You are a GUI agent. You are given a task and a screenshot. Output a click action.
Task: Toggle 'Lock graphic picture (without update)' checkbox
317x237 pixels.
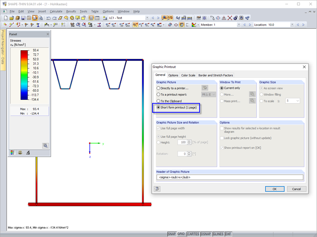222,138
